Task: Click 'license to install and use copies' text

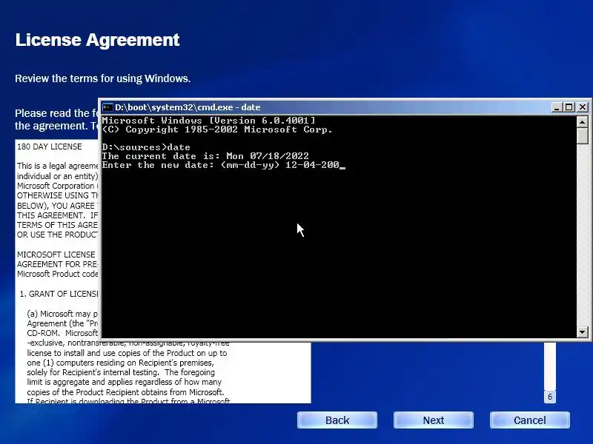Action: coord(127,353)
